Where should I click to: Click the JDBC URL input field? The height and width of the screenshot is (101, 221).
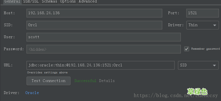tap(100, 65)
